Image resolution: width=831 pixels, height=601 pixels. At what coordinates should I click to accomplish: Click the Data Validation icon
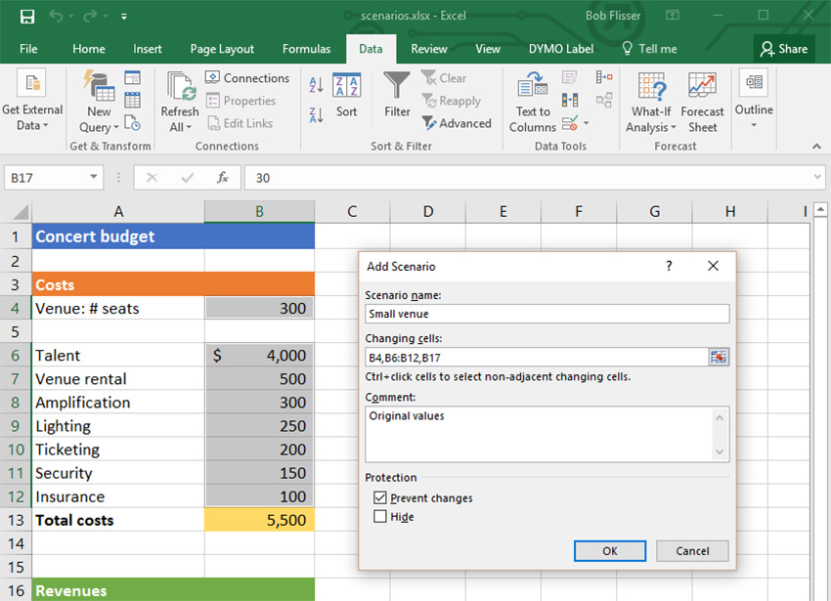pos(570,123)
